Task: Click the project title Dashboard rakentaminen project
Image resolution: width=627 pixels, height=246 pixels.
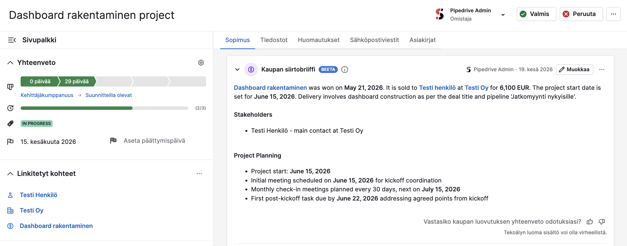Action: pyautogui.click(x=92, y=15)
